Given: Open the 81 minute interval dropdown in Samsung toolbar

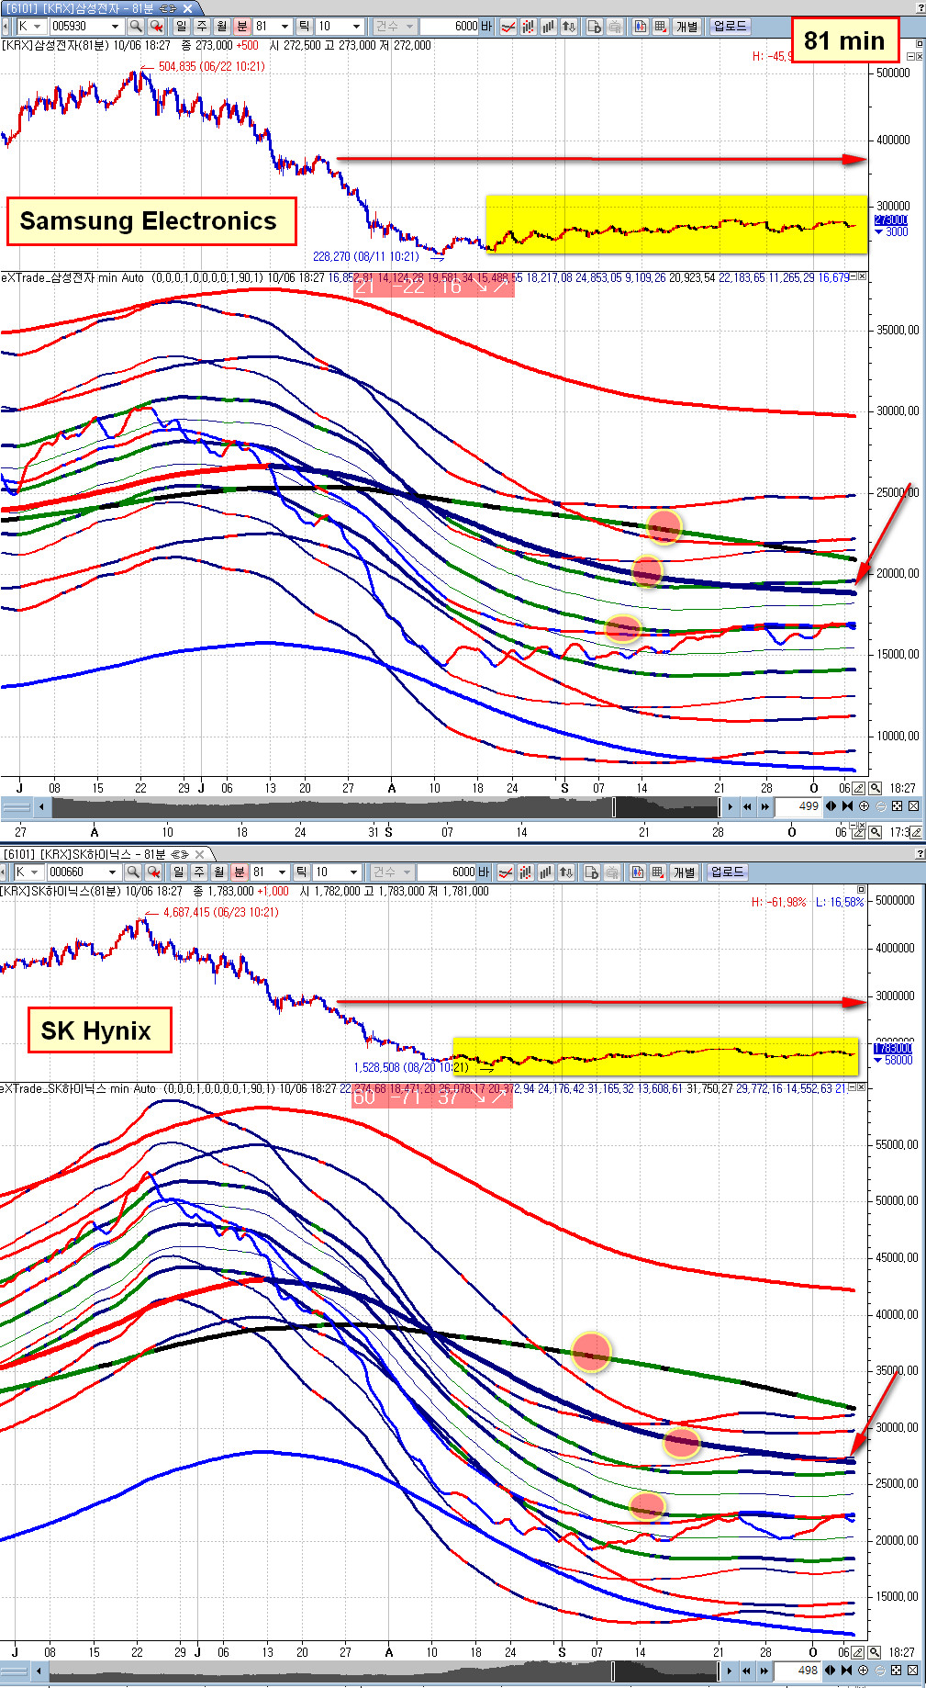Looking at the screenshot, I should click(x=284, y=27).
